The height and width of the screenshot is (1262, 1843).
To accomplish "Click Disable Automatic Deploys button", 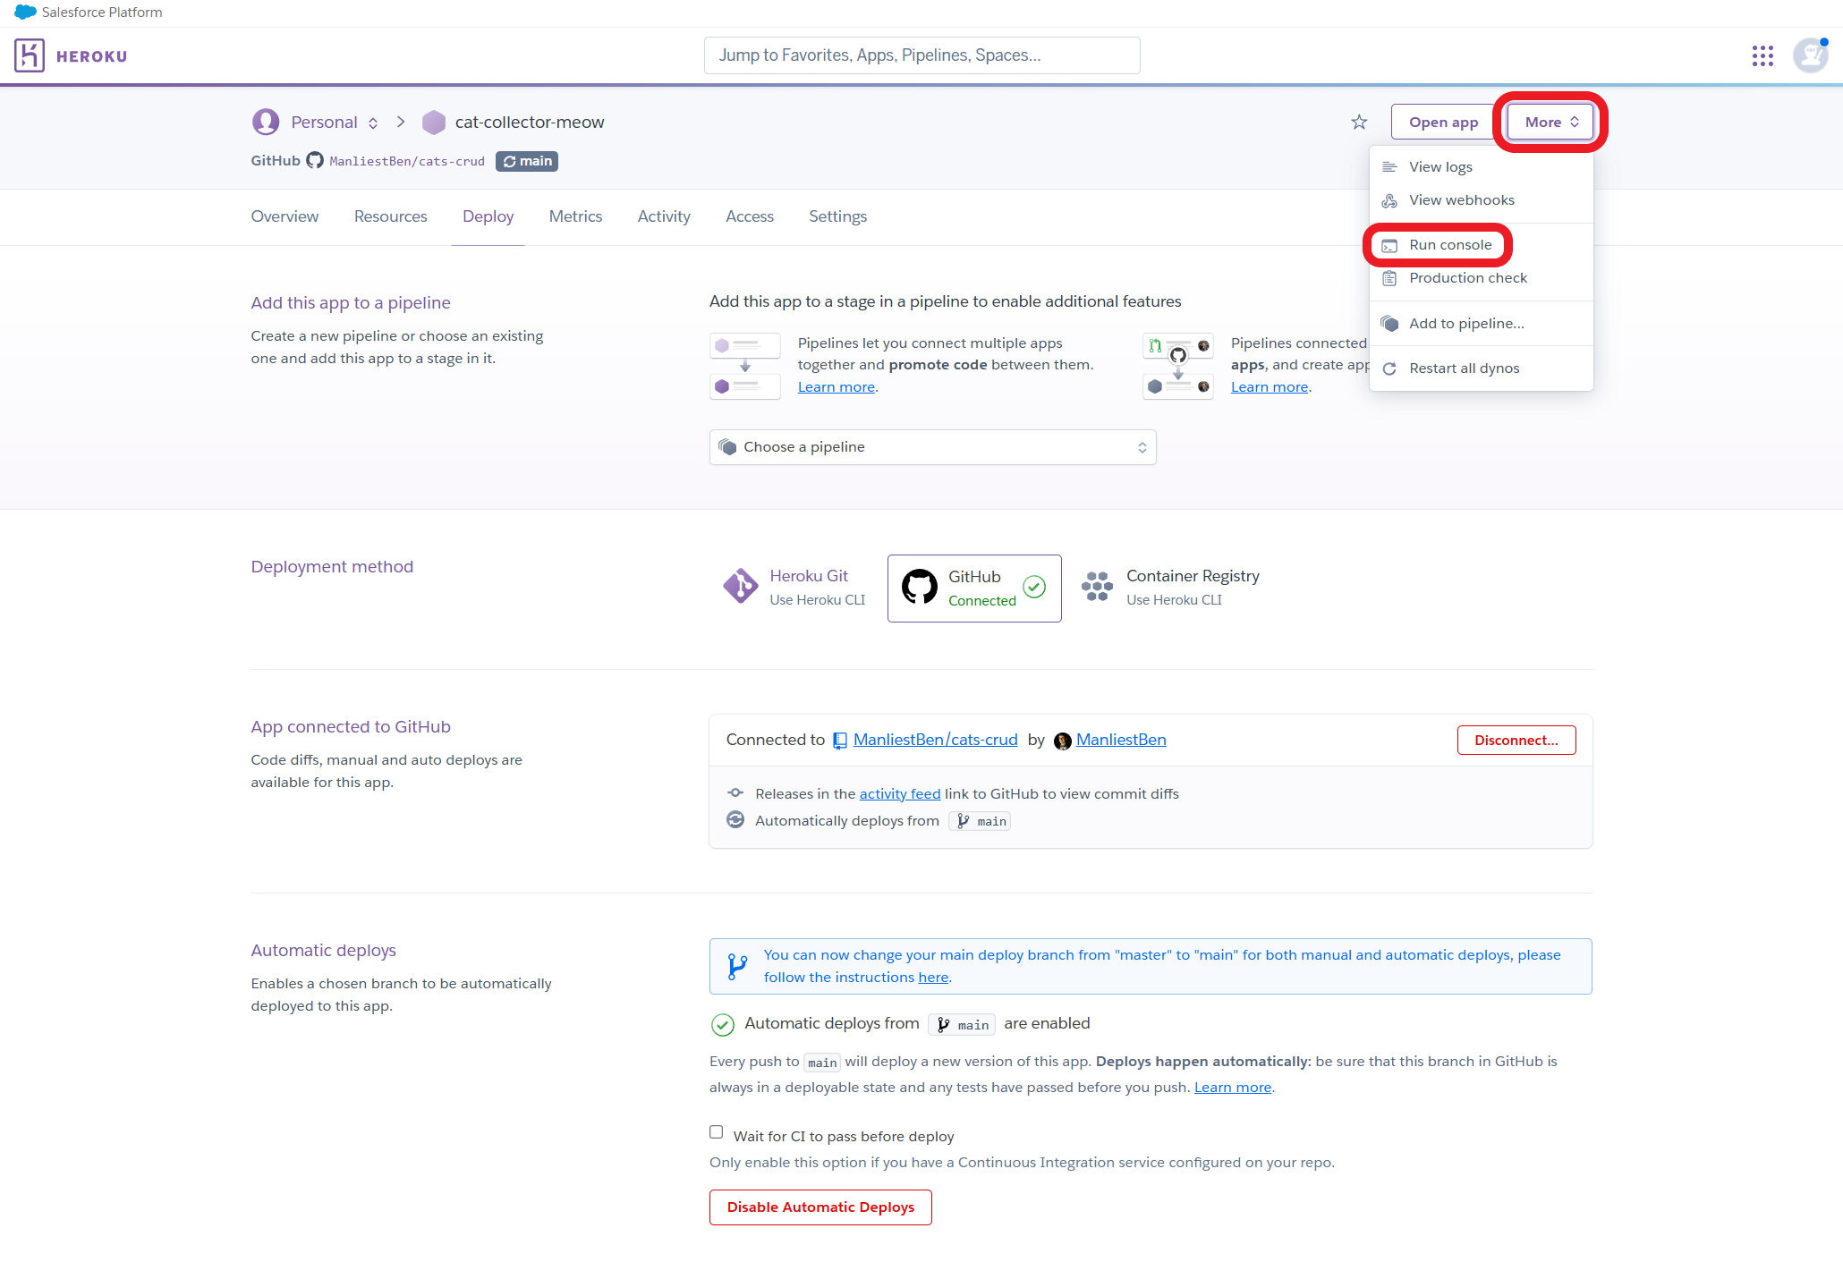I will [820, 1207].
